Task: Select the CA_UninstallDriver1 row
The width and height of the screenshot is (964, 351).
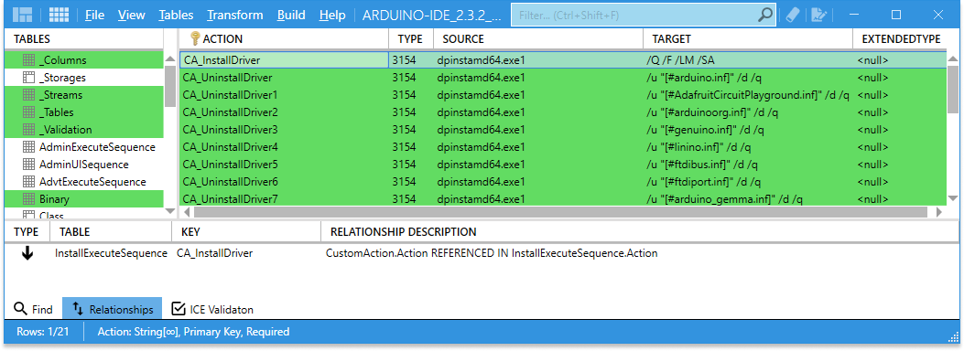Action: [x=563, y=95]
